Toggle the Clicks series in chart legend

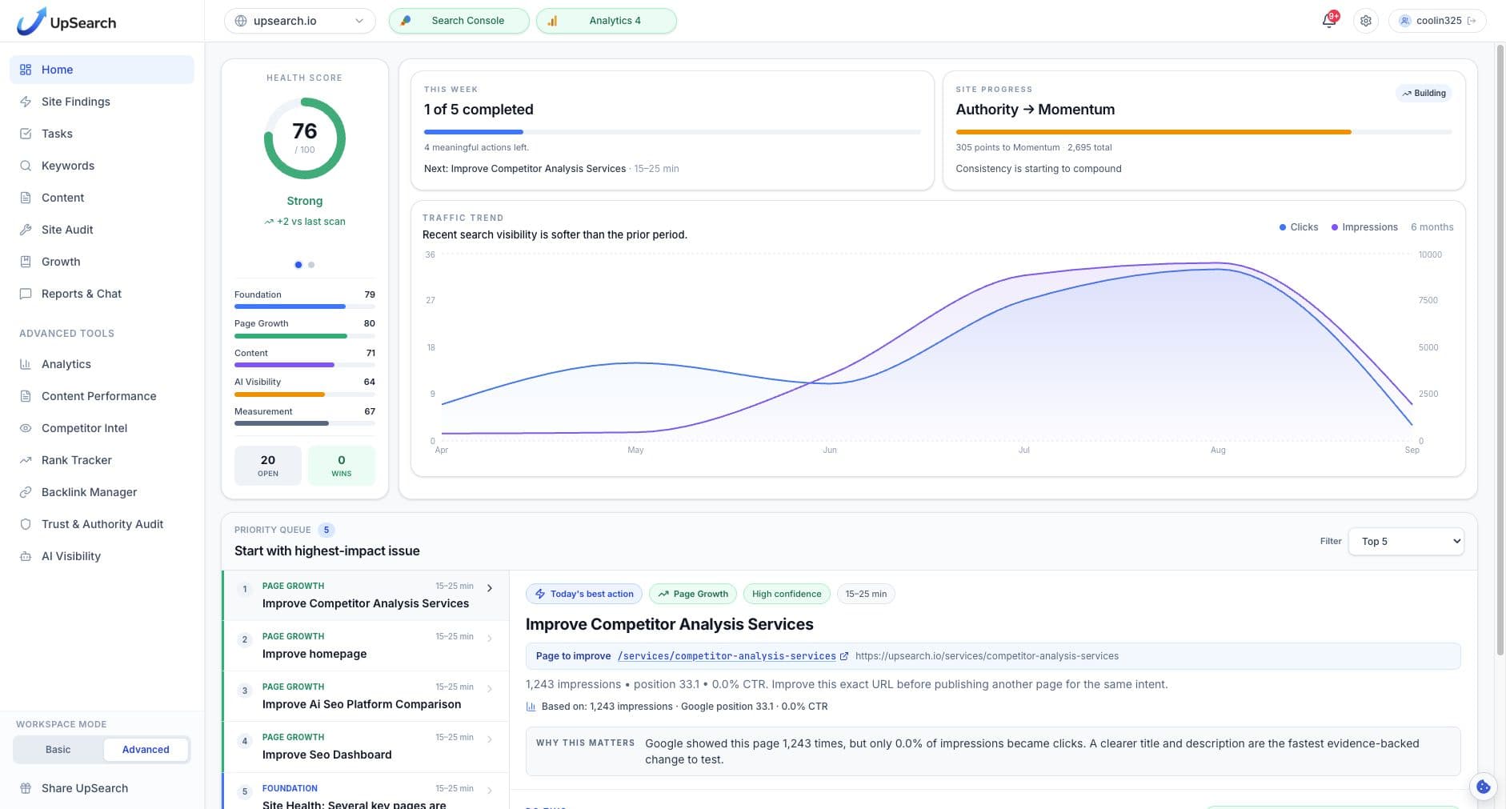point(1298,227)
